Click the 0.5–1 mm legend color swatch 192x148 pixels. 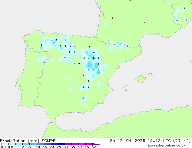pos(12,144)
